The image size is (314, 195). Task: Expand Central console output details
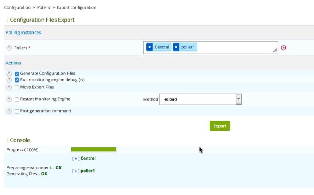[x=76, y=158]
